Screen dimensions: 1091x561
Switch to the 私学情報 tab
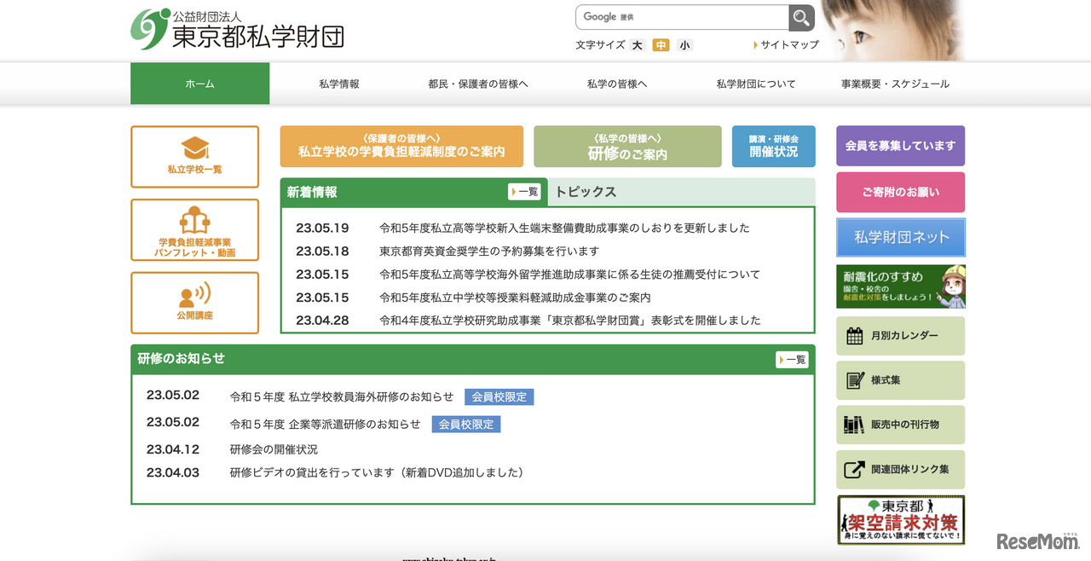coord(338,84)
